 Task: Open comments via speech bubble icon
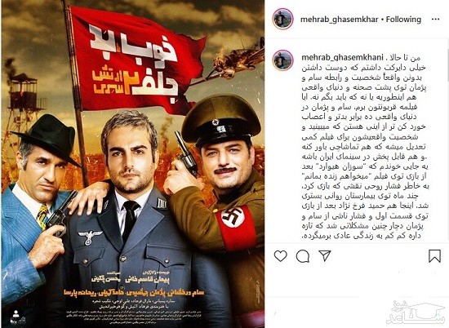[303, 256]
